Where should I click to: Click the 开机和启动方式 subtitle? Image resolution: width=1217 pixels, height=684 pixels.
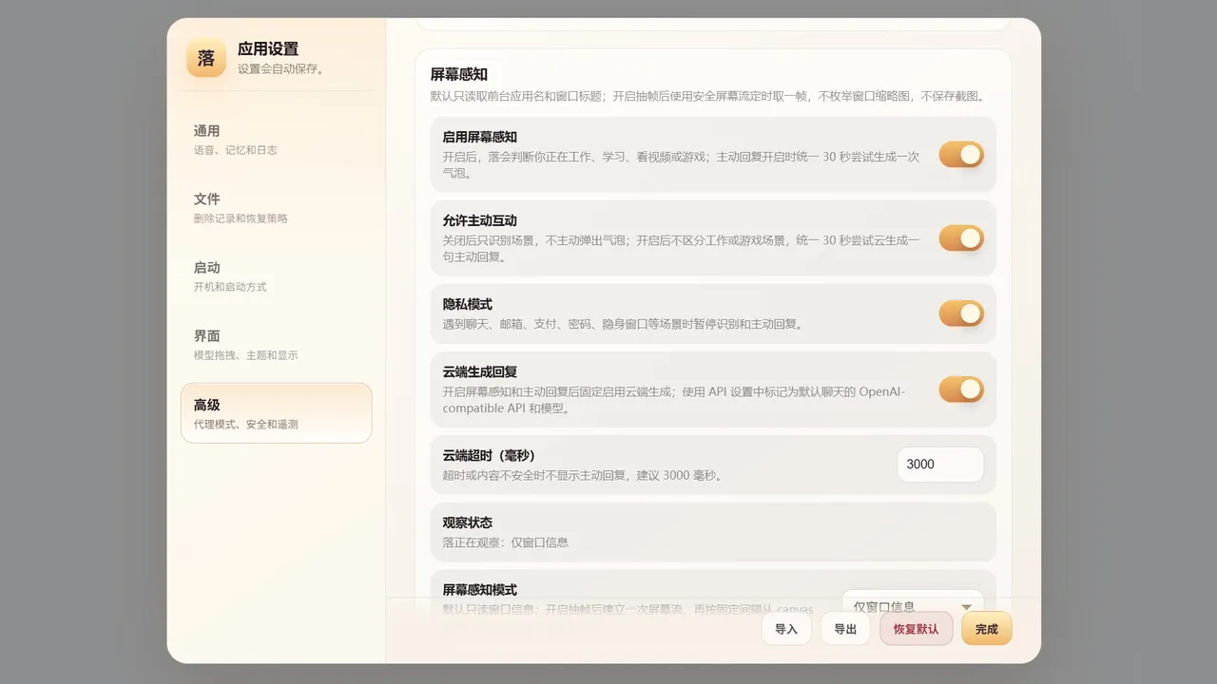click(x=230, y=287)
